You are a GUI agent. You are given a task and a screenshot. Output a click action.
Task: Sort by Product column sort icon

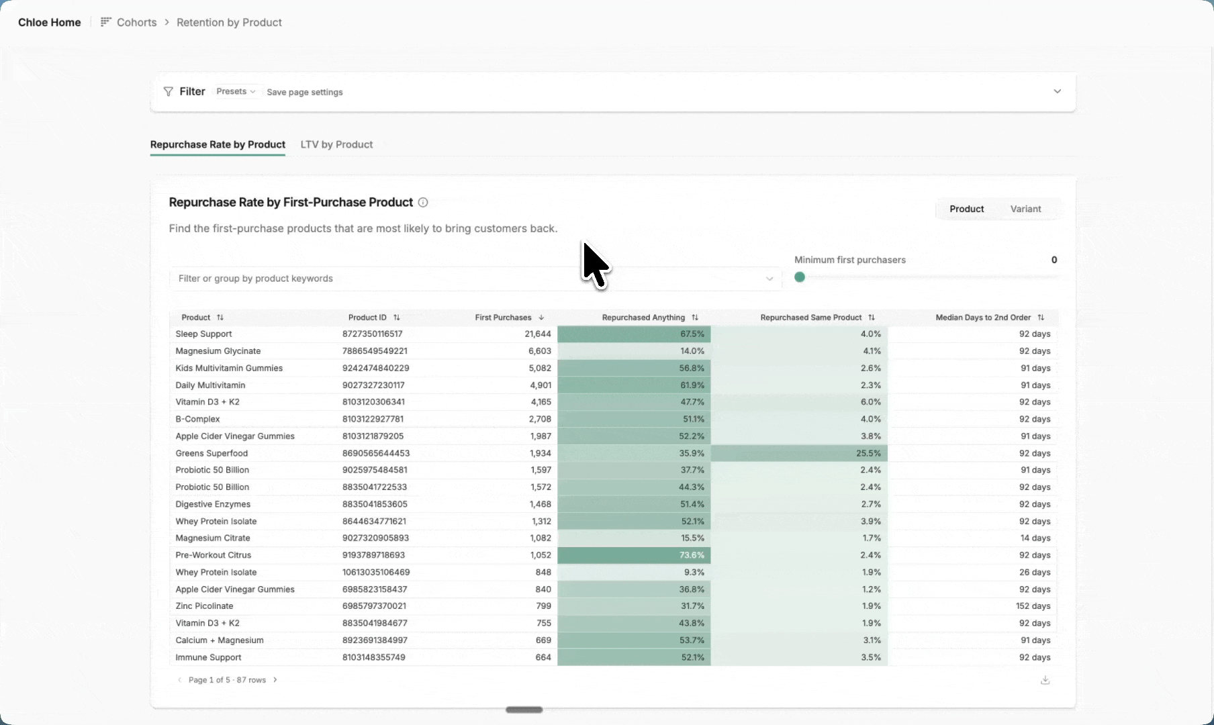coord(220,318)
